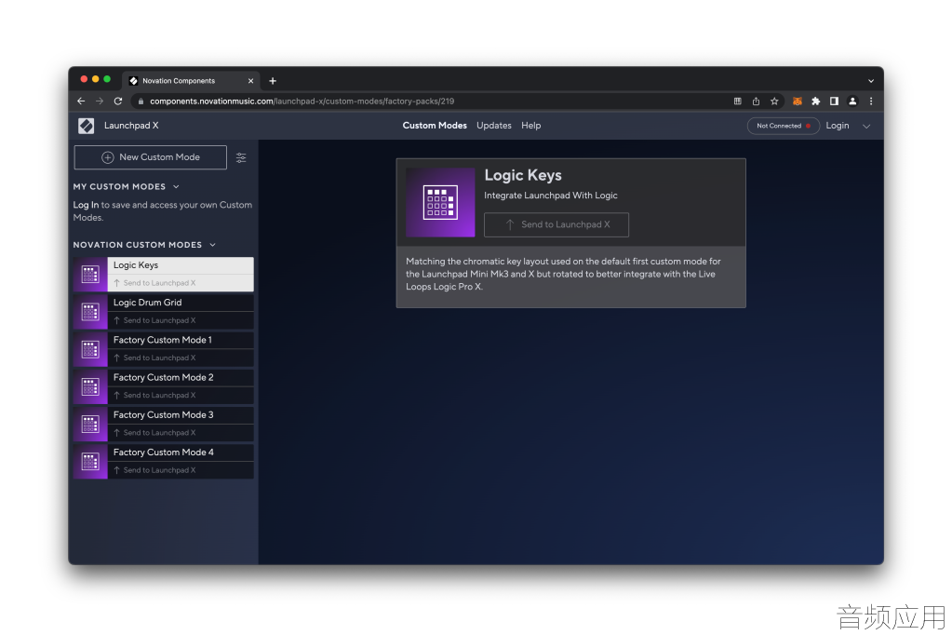Image resolution: width=952 pixels, height=635 pixels.
Task: Open the custom modes filter settings icon
Action: [x=241, y=158]
